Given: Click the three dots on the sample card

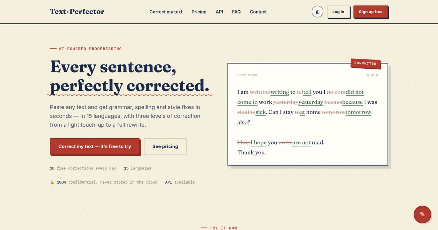Looking at the screenshot, I should [x=372, y=75].
